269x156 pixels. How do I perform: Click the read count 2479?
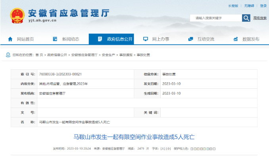pos(141,148)
